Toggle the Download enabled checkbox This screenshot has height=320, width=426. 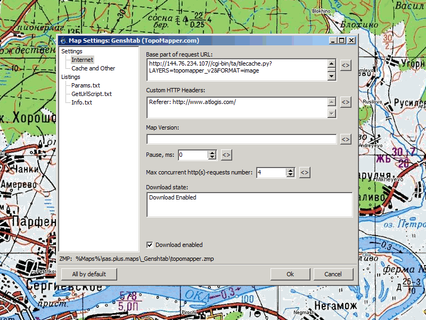pyautogui.click(x=150, y=245)
